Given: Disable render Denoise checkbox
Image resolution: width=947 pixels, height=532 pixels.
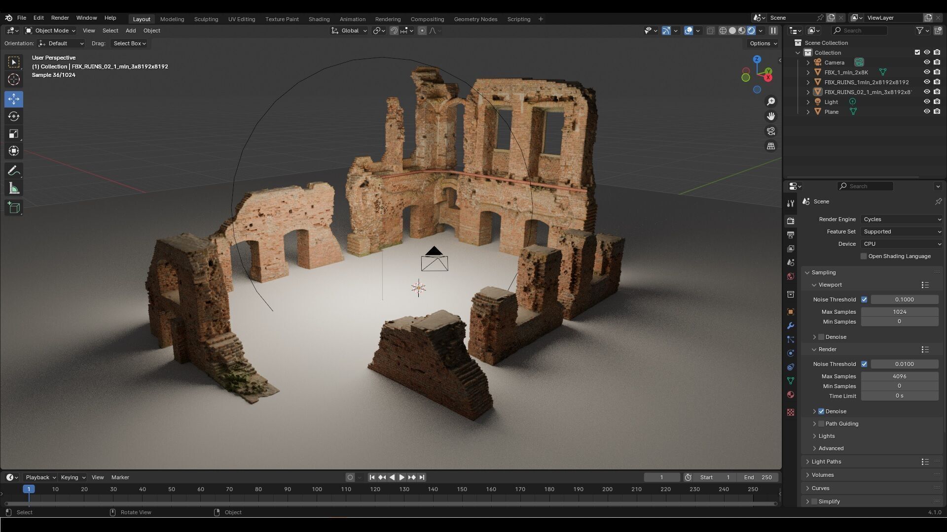Looking at the screenshot, I should coord(821,411).
